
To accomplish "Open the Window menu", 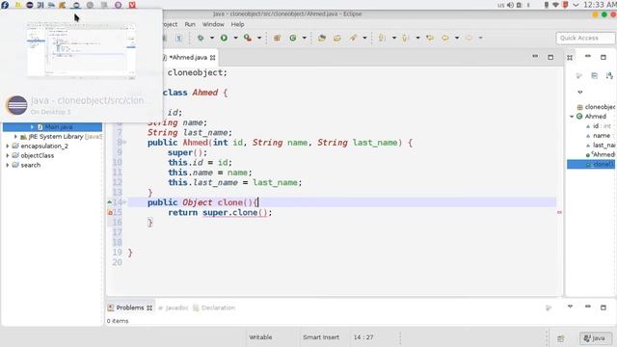I will point(213,24).
